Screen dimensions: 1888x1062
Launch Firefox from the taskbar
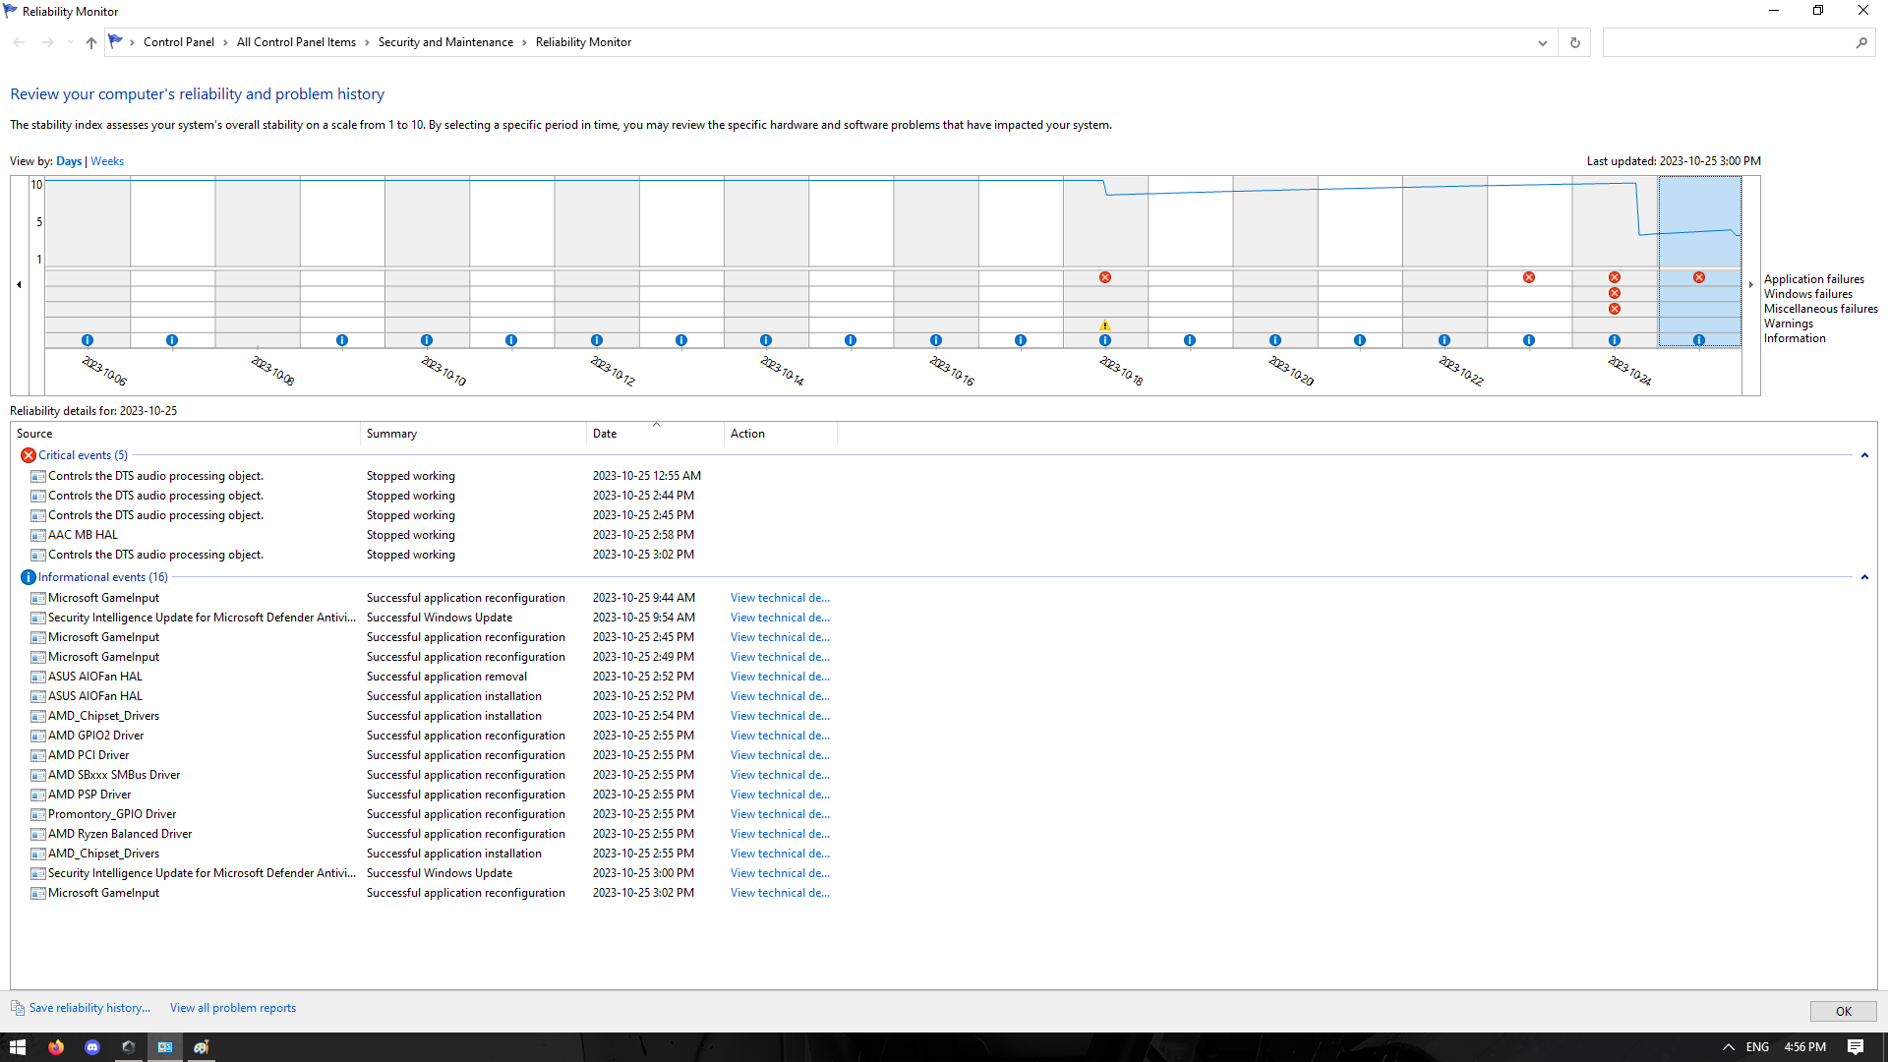click(x=56, y=1046)
